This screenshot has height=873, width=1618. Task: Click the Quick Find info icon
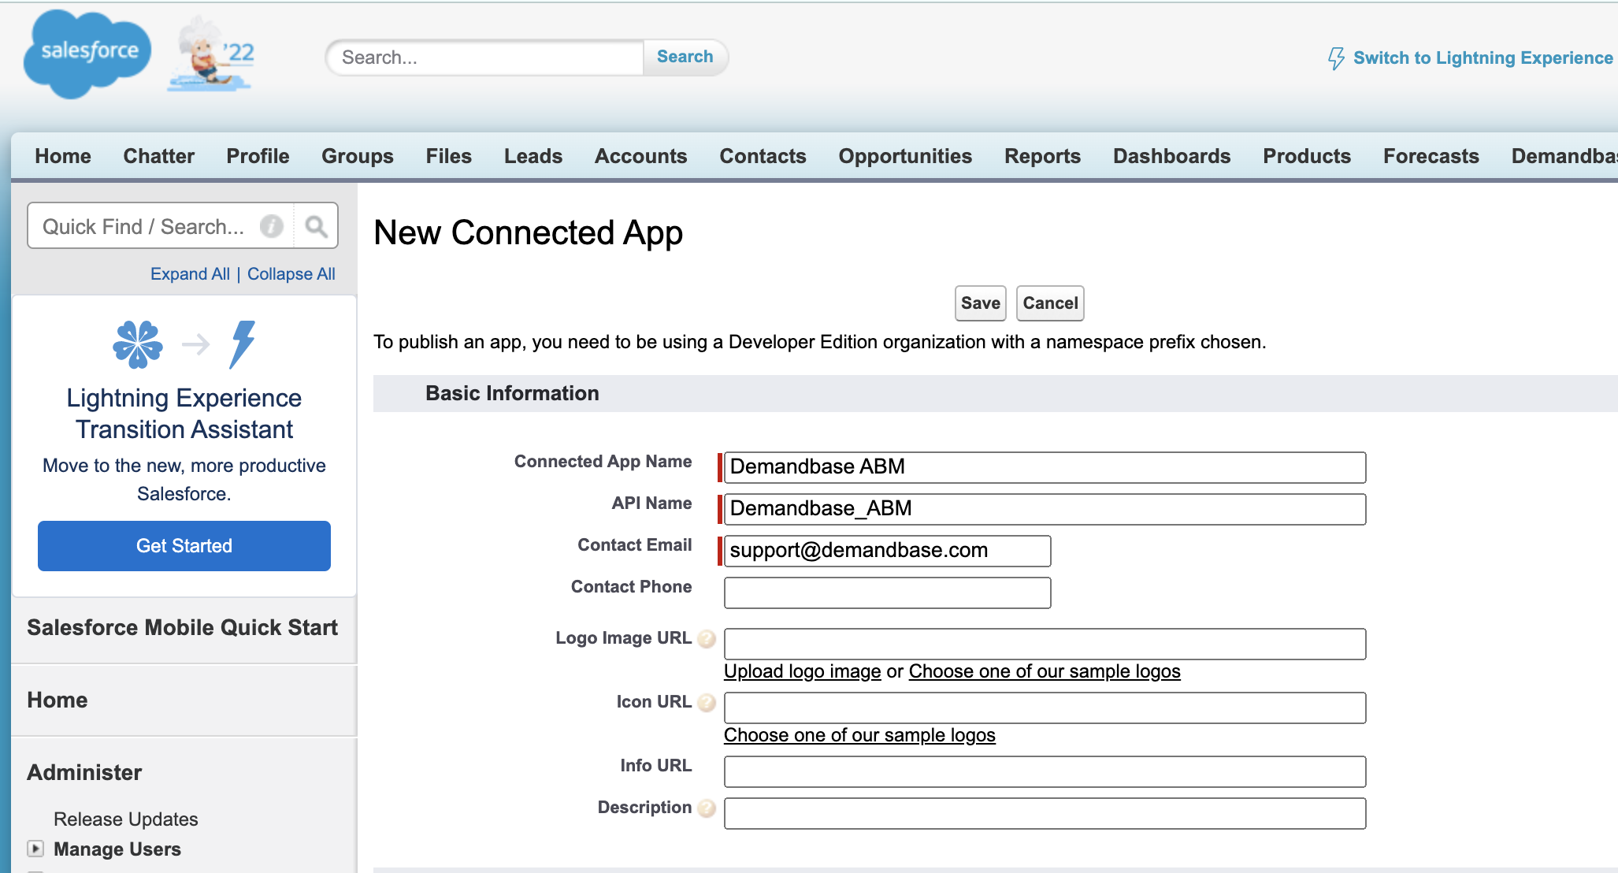click(x=272, y=227)
